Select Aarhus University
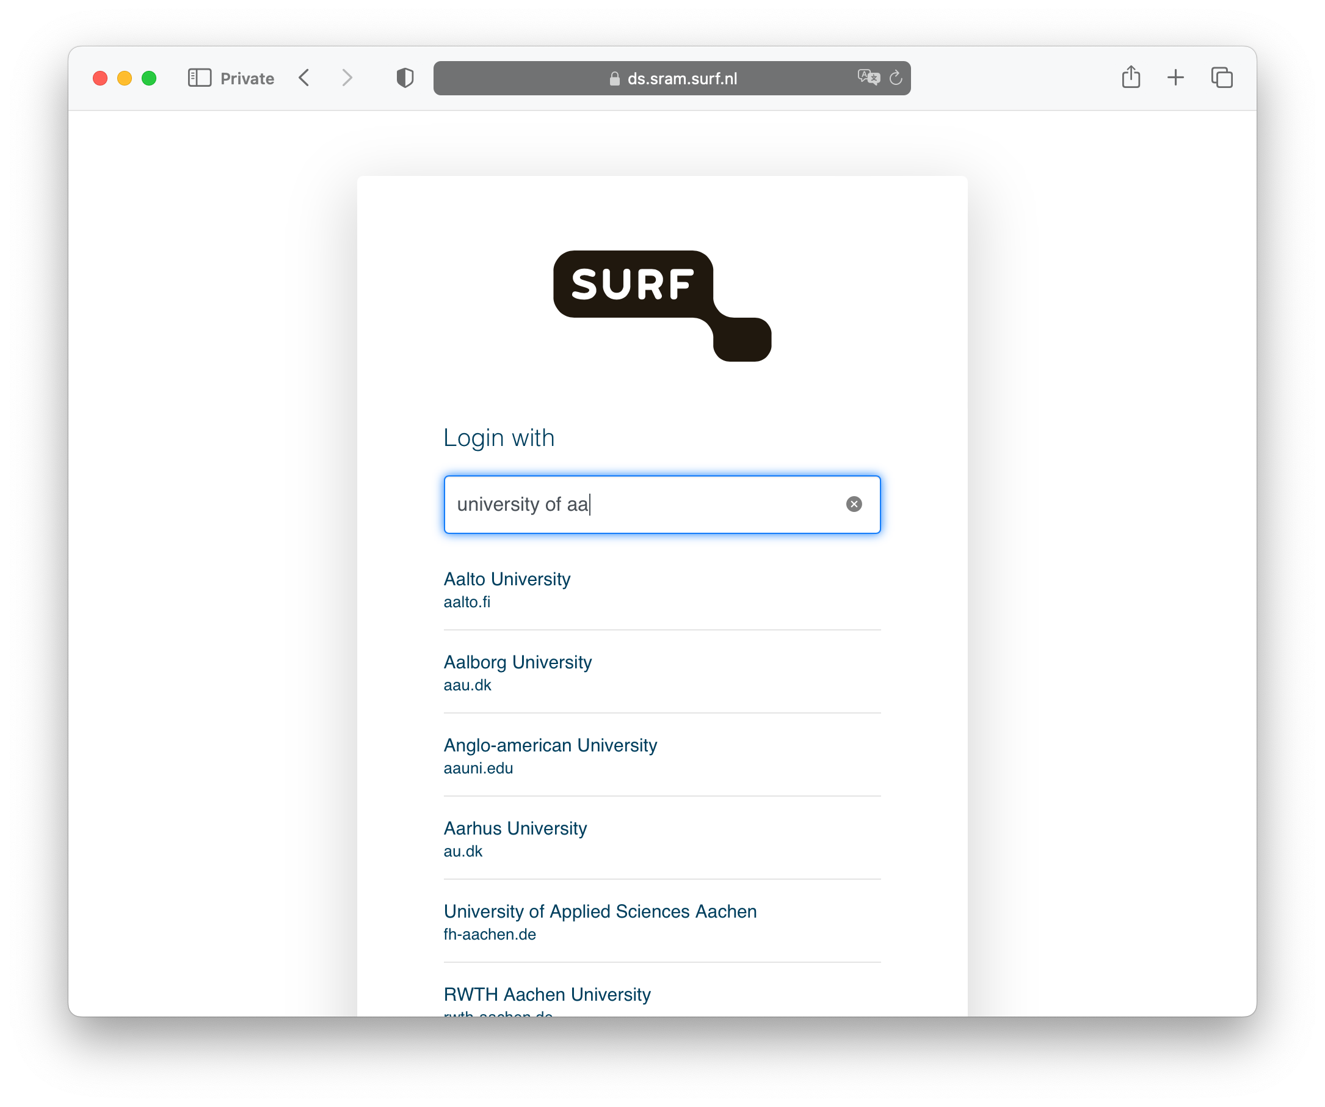Image resolution: width=1325 pixels, height=1107 pixels. pos(662,839)
